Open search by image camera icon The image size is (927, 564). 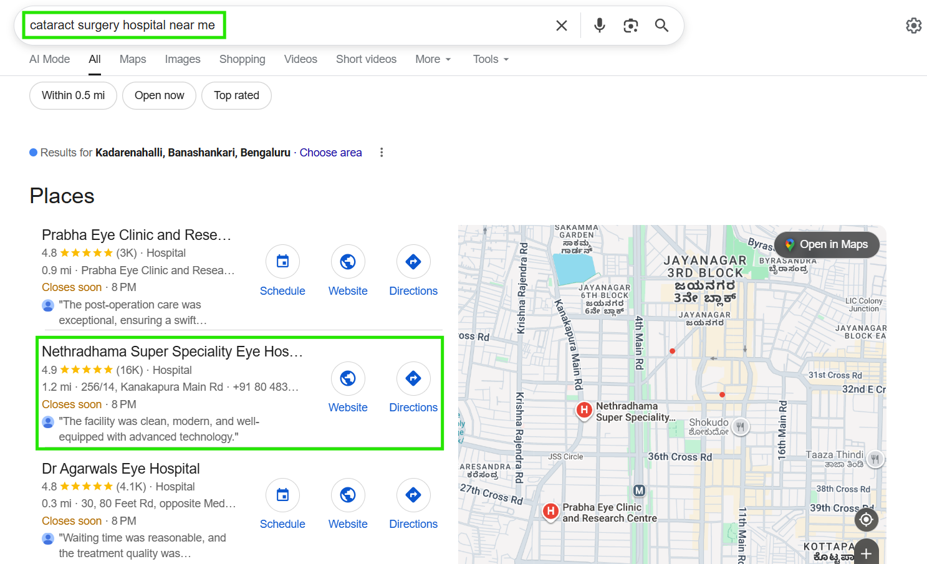pos(630,26)
